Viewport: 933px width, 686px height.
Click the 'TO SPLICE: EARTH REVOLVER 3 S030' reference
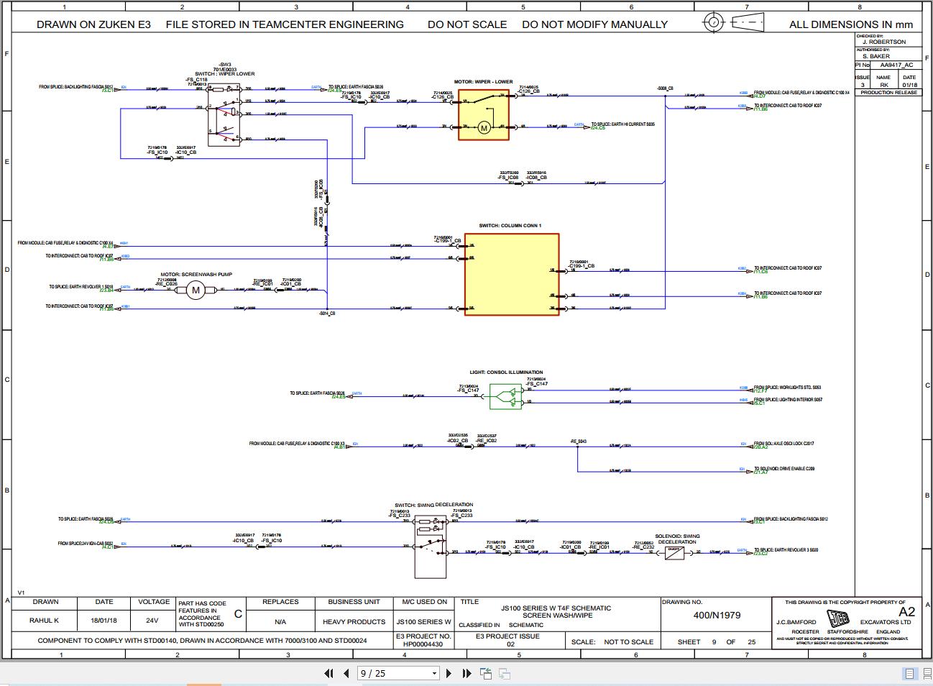[786, 550]
